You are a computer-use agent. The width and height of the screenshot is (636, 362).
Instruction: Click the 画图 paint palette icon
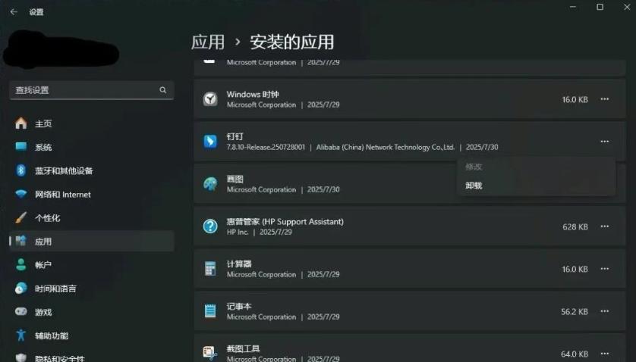[210, 184]
